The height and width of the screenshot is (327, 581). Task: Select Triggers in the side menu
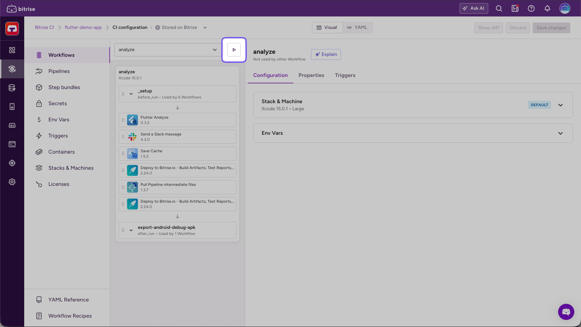(67, 136)
